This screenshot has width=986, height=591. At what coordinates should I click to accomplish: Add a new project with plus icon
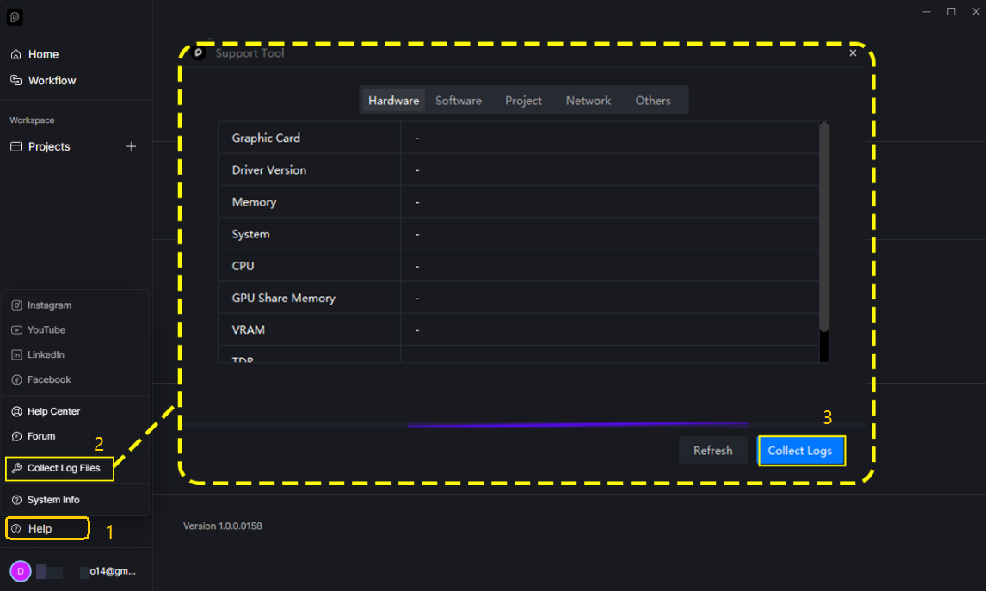(132, 146)
